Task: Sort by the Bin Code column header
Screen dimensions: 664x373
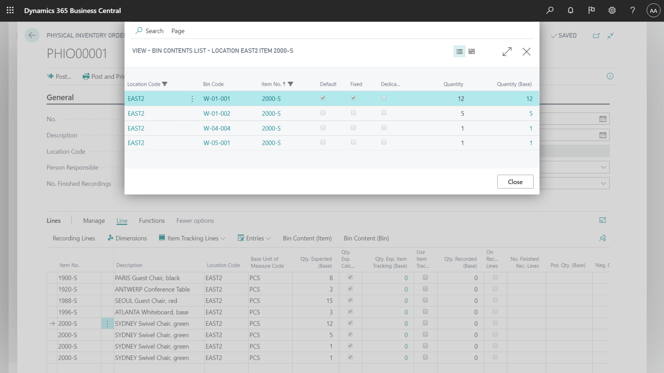Action: pos(213,84)
